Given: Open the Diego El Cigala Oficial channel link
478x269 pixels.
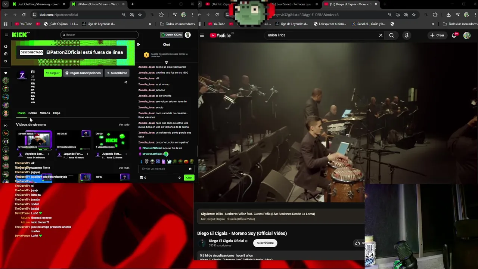Looking at the screenshot, I should pos(226,241).
